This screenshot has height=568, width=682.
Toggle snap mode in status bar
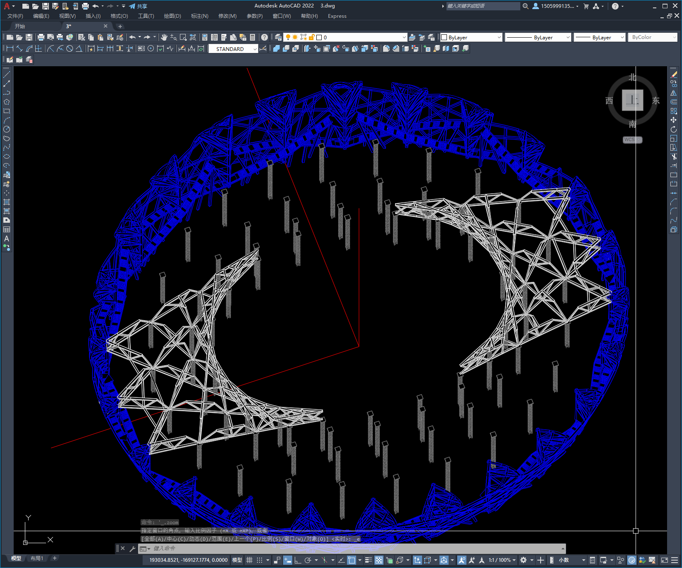[x=260, y=560]
